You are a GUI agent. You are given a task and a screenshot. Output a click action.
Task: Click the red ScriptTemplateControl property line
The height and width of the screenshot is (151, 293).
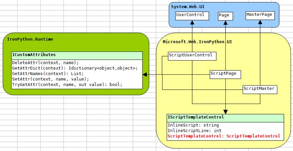(224, 136)
